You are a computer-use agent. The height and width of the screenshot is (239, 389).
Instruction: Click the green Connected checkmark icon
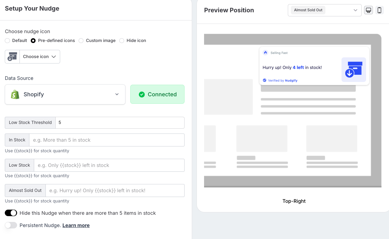coord(142,95)
